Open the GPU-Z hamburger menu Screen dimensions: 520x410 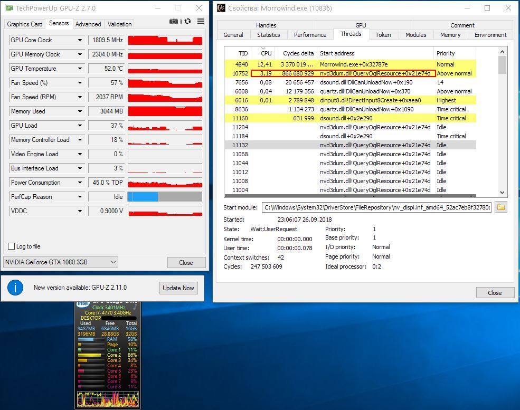[201, 21]
